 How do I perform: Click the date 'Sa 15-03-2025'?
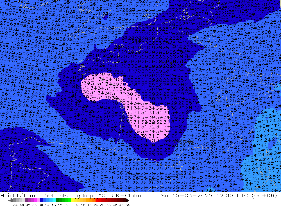point(187,195)
